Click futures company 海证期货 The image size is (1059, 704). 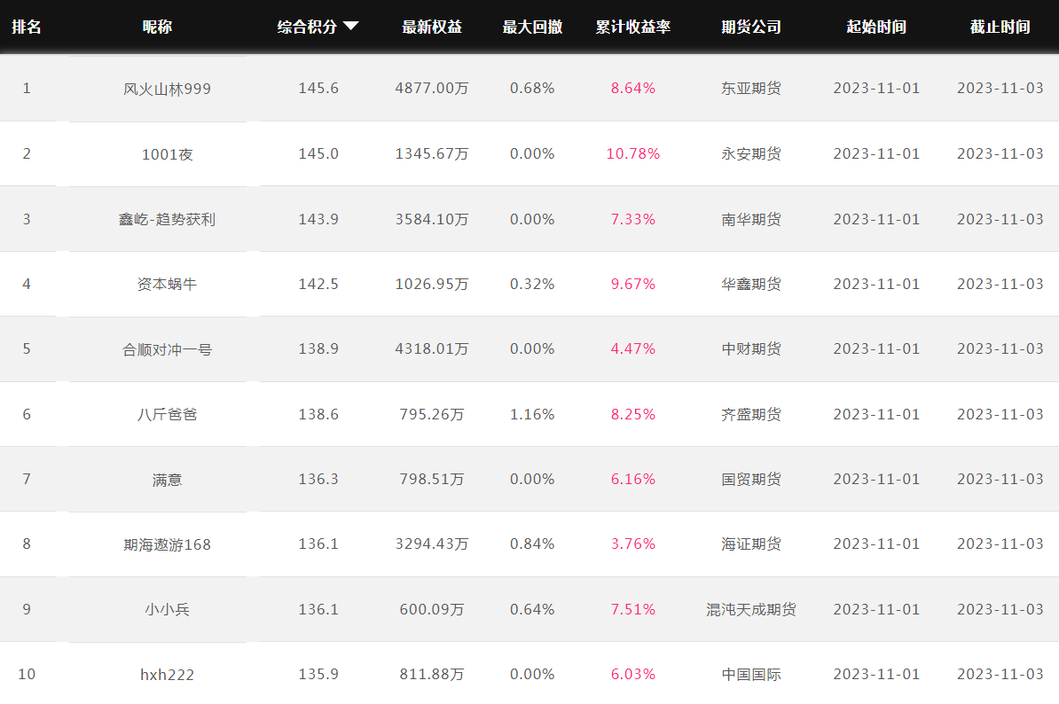[x=751, y=544]
